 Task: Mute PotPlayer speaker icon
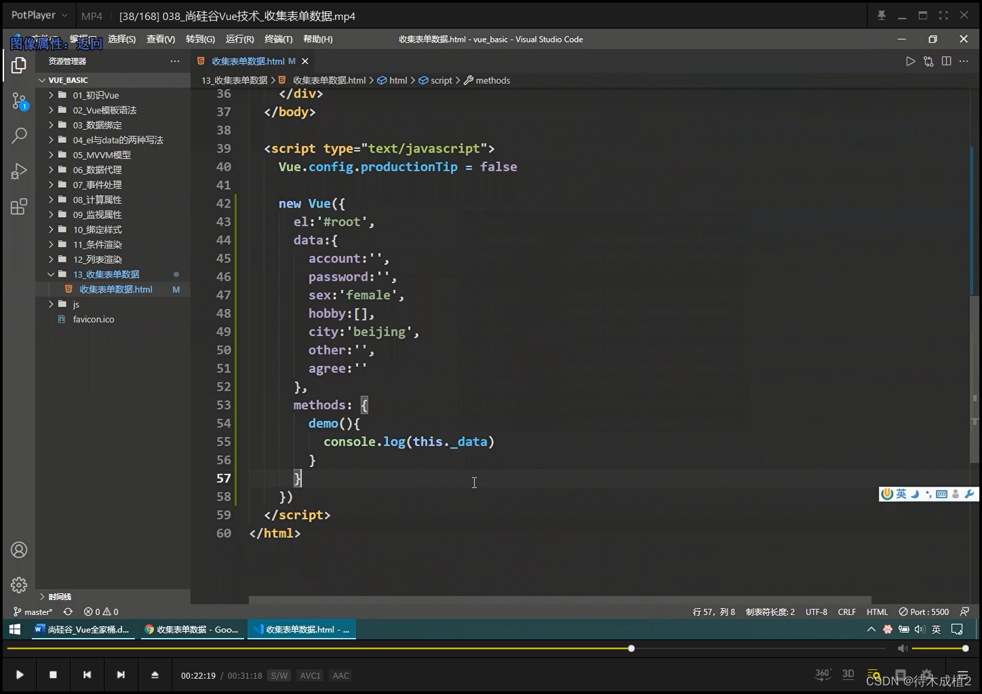coord(902,648)
